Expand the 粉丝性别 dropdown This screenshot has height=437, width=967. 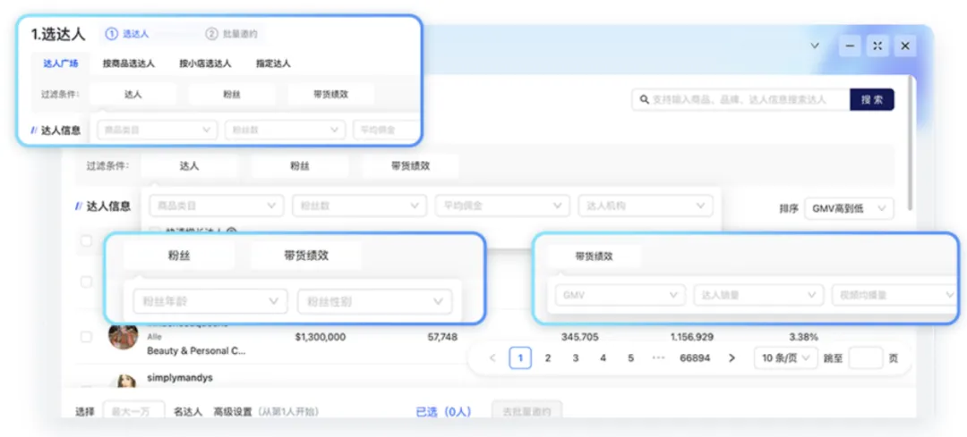pos(375,301)
